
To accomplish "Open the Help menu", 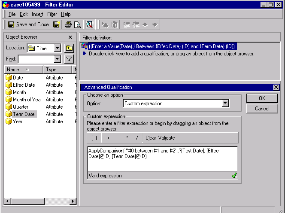I will click(66, 14).
